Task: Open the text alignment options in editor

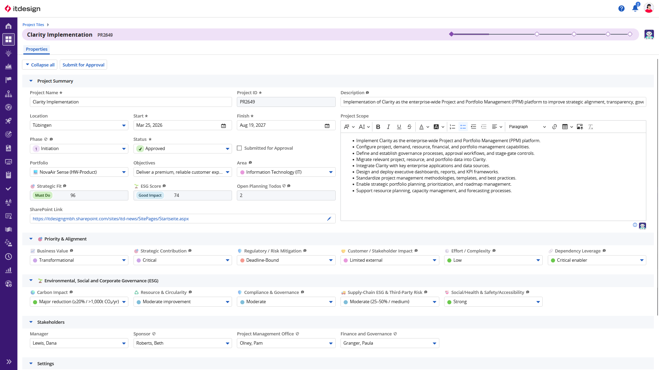Action: pyautogui.click(x=497, y=127)
